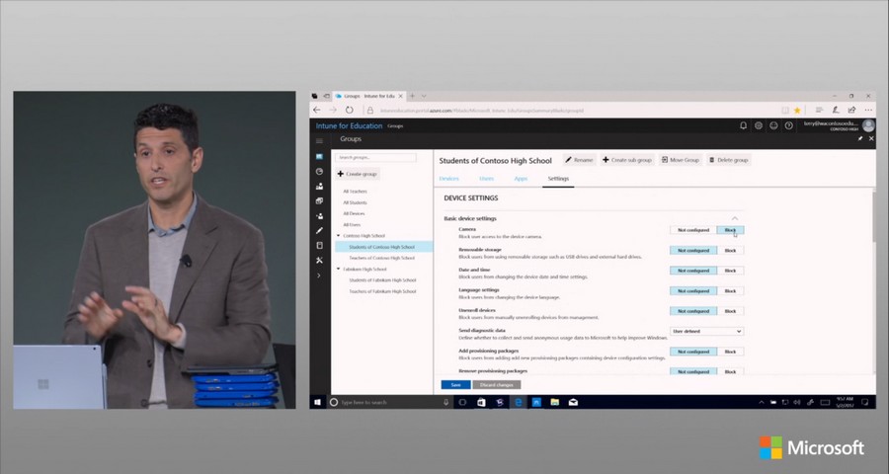
Task: Pin the Groups blade with pin icon
Action: click(x=860, y=139)
